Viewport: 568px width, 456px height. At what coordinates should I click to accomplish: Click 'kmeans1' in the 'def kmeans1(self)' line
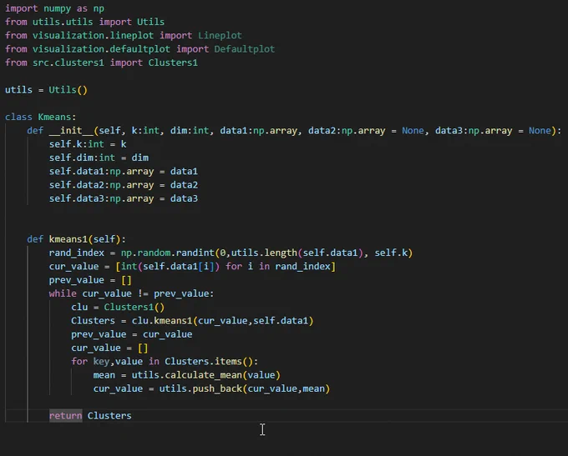coord(68,239)
